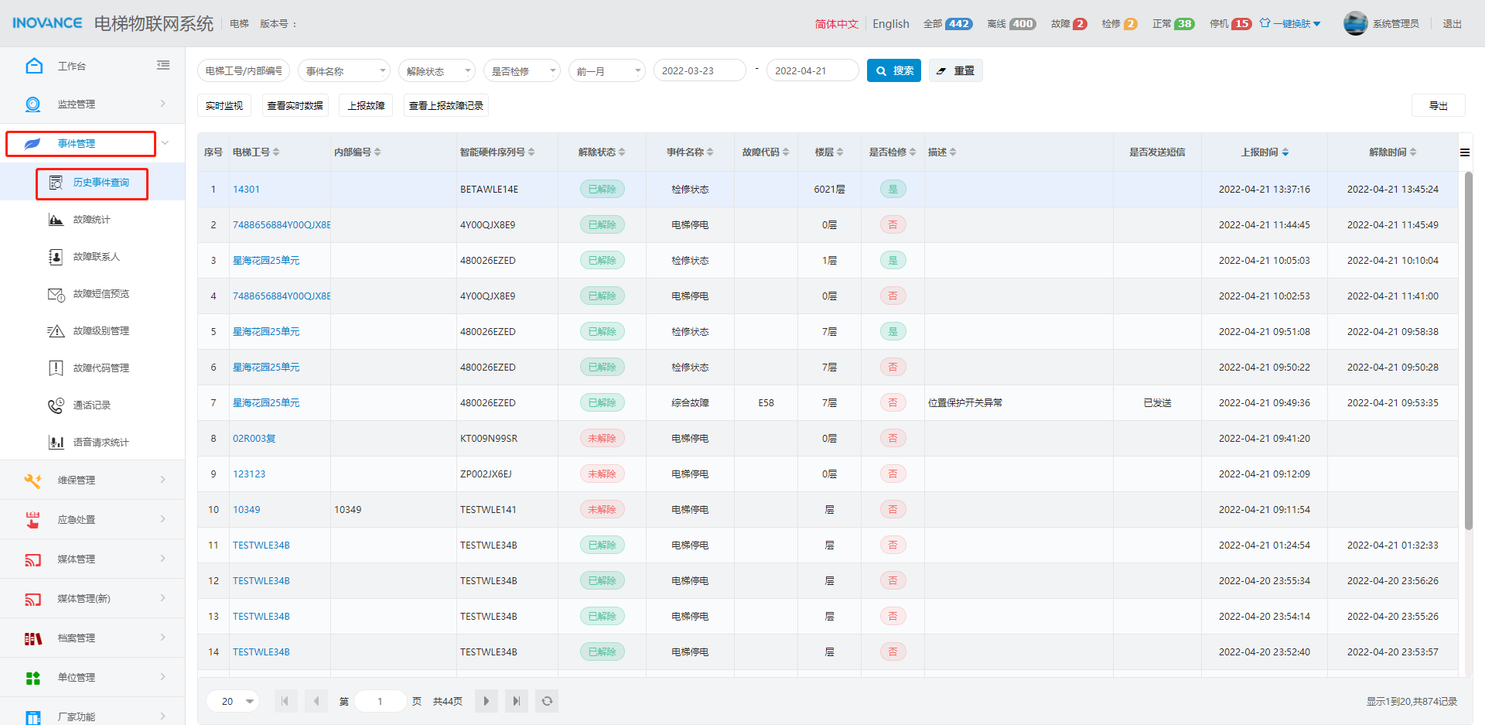Click the pagination refresh icon
Image resolution: width=1485 pixels, height=725 pixels.
tap(547, 701)
